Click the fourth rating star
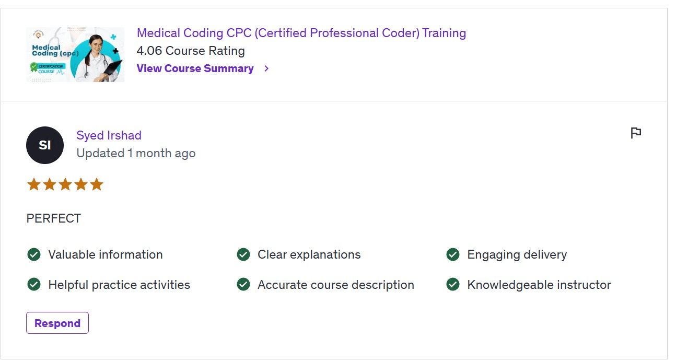The width and height of the screenshot is (676, 361). click(81, 184)
